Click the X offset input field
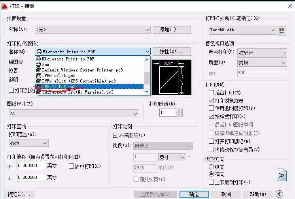The height and width of the screenshot is (199, 295). 31,166
